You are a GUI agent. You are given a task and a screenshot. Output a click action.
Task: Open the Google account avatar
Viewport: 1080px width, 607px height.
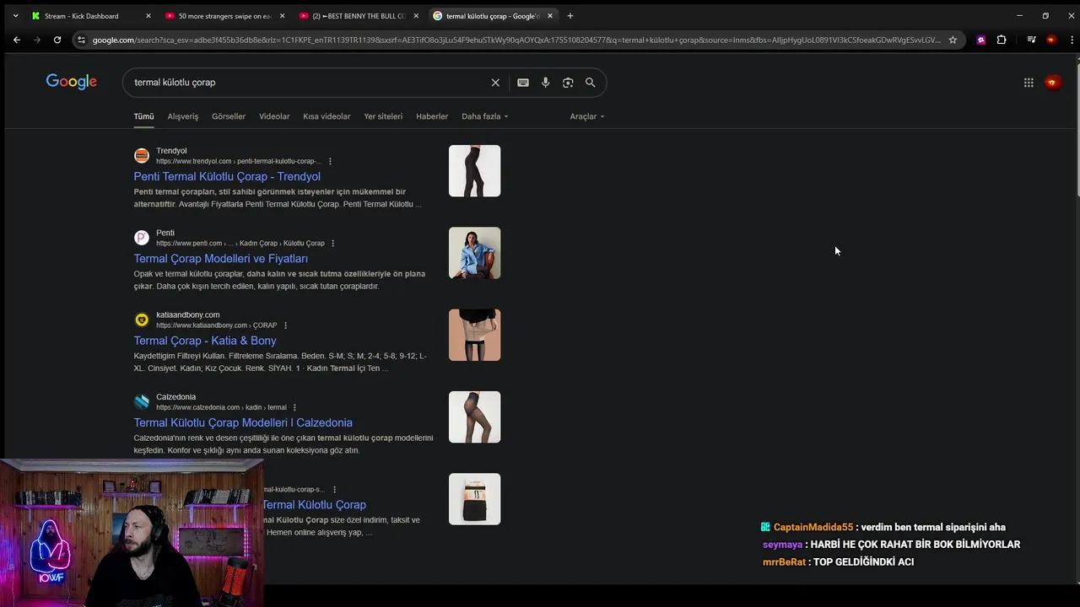coord(1052,83)
